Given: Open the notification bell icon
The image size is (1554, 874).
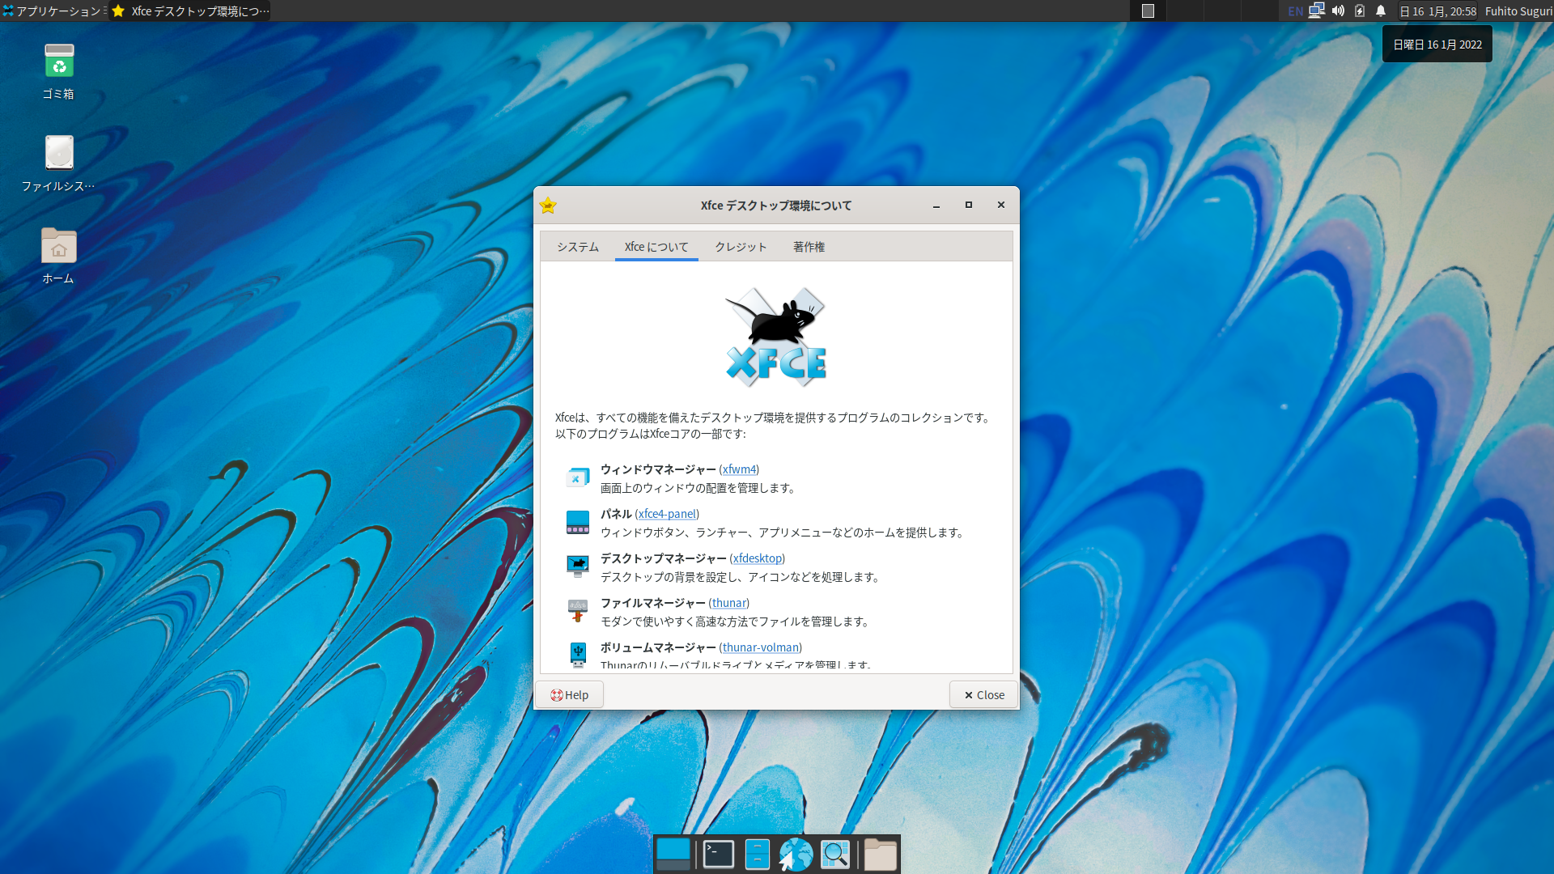Looking at the screenshot, I should pos(1381,11).
